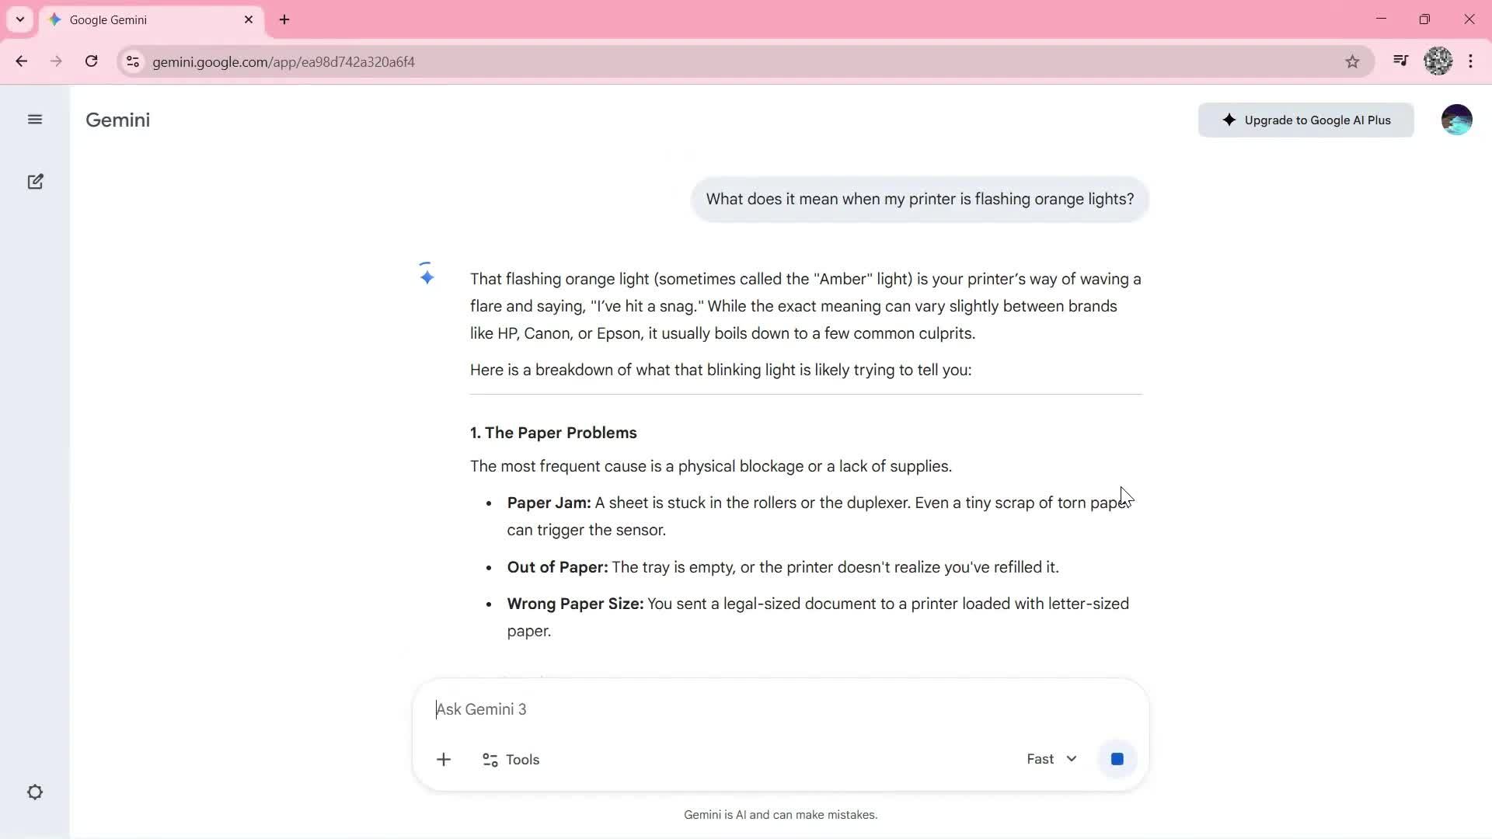Screen dimensions: 1492x839
Task: Bookmark this page with the star icon
Action: tap(1353, 61)
